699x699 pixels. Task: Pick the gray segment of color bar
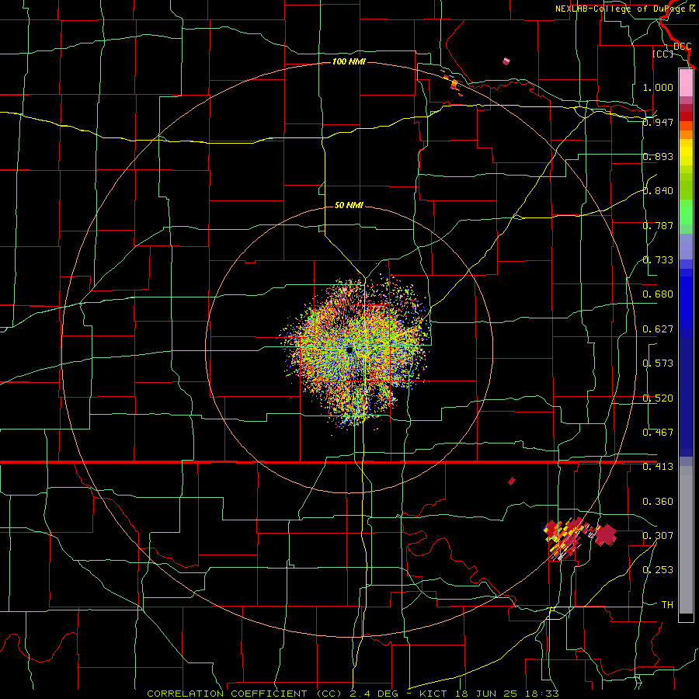(686, 540)
